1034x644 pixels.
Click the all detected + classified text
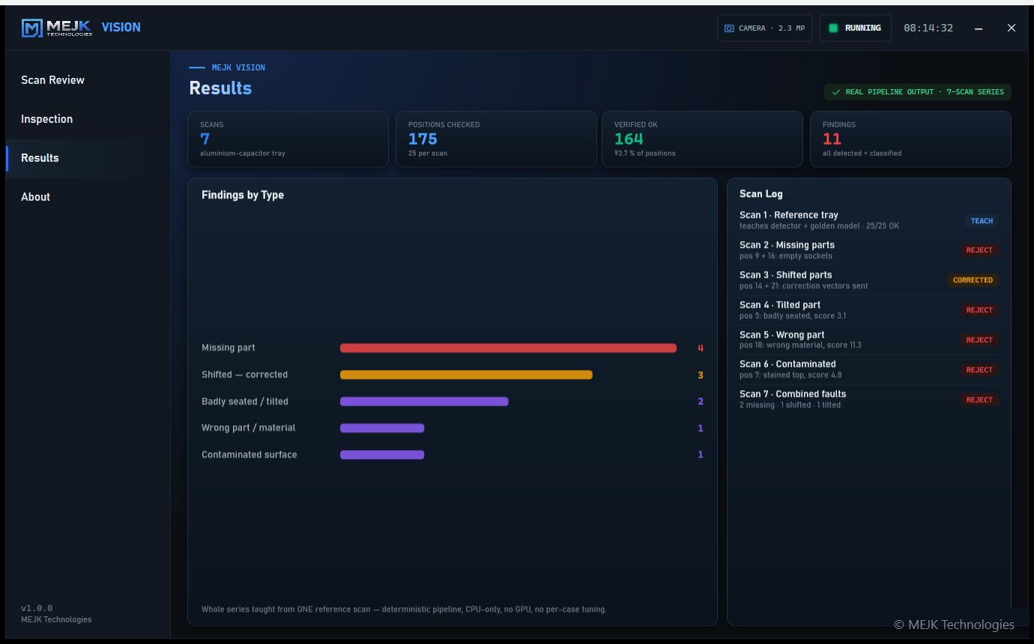(x=862, y=154)
